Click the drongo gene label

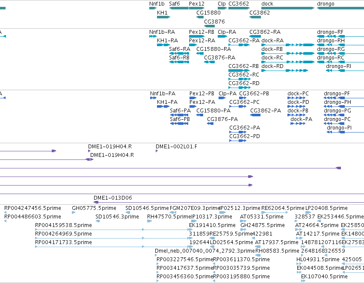(326, 4)
